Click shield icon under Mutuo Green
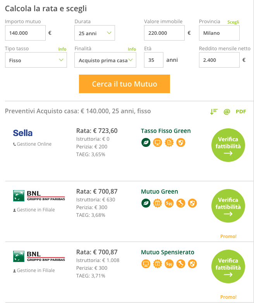 [192, 203]
